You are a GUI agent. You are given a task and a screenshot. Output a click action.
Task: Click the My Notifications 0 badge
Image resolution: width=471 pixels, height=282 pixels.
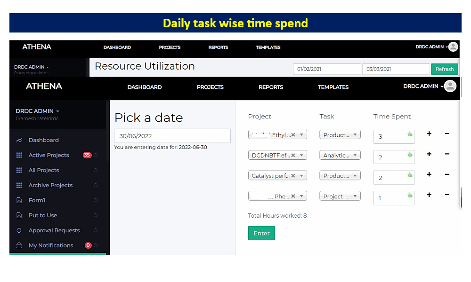click(88, 245)
